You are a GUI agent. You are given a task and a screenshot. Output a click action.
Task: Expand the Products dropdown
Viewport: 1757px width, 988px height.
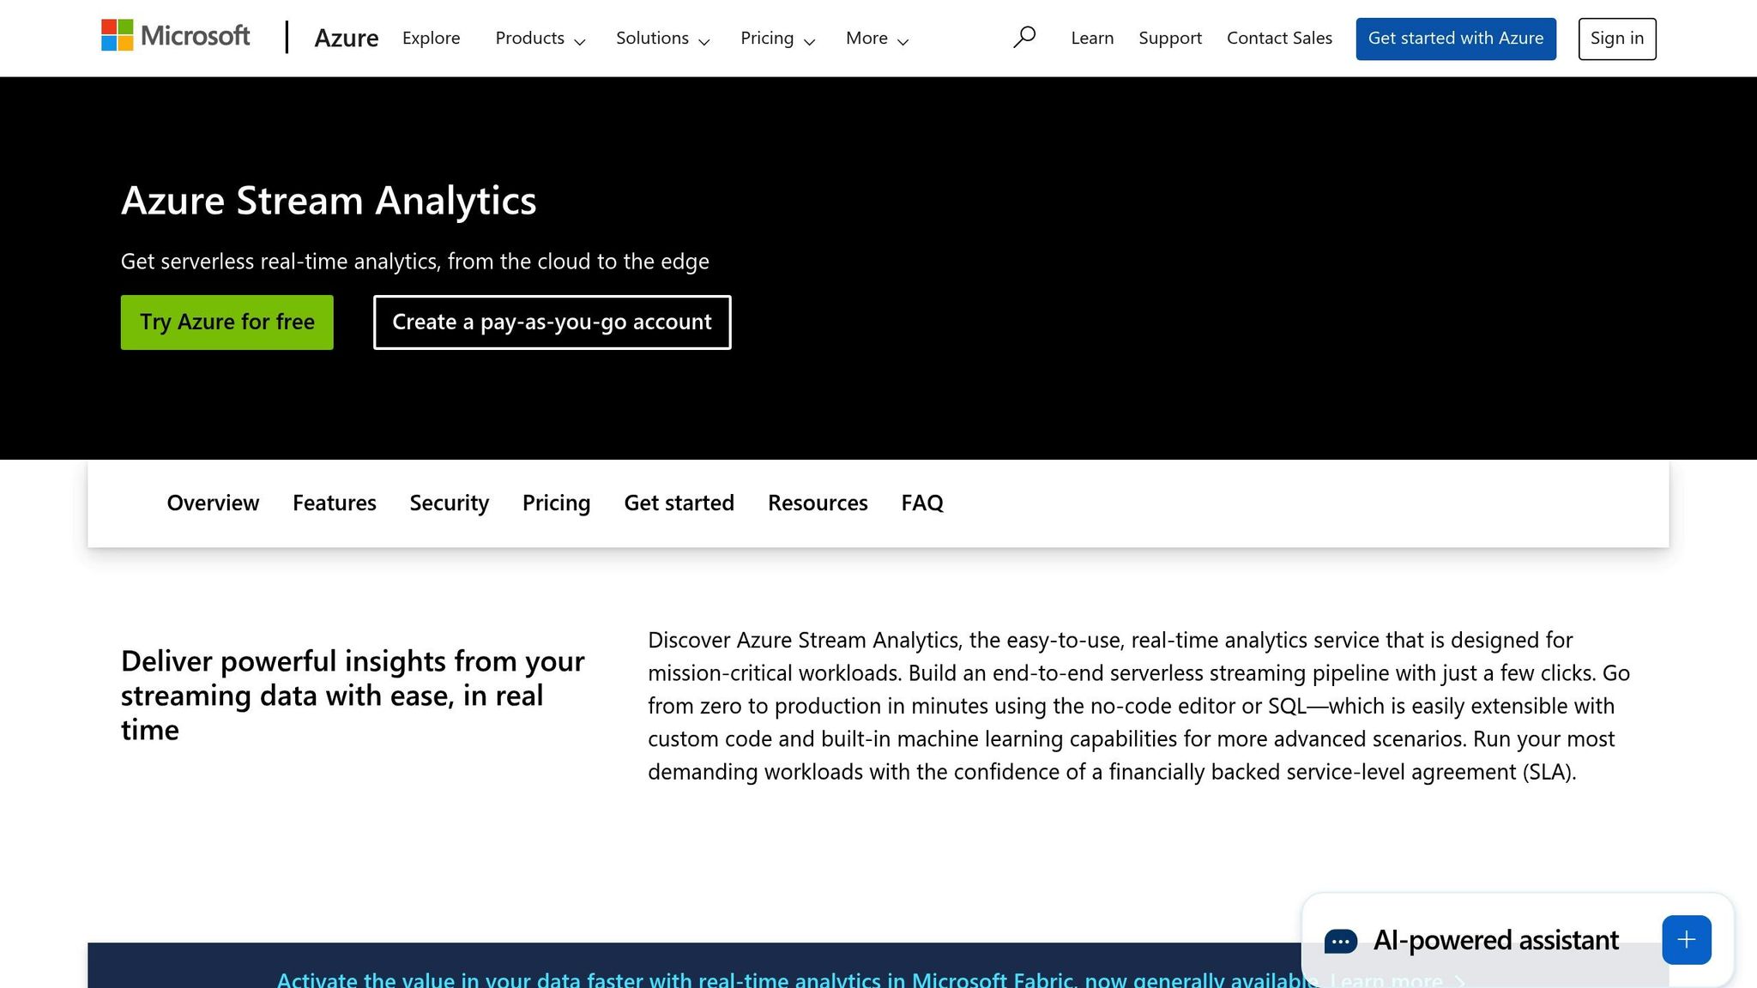coord(540,38)
